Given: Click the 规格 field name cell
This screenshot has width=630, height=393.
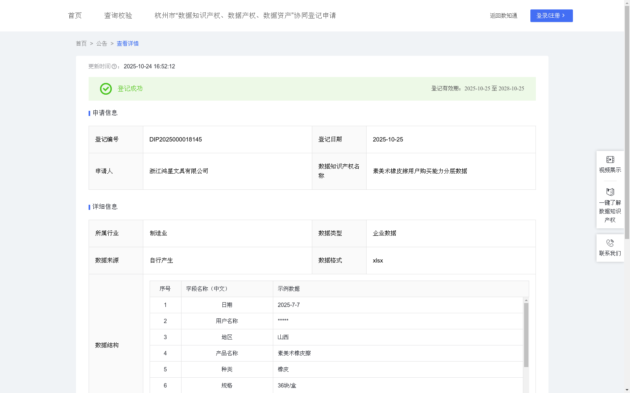Looking at the screenshot, I should (x=227, y=386).
